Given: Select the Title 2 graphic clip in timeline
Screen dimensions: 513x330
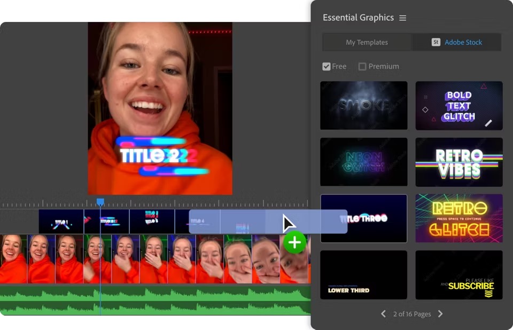Looking at the screenshot, I should click(107, 222).
